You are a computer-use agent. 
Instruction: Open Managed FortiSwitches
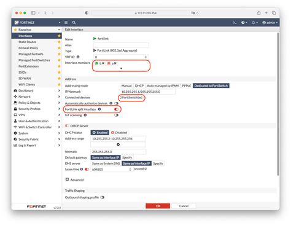pyautogui.click(x=34, y=60)
